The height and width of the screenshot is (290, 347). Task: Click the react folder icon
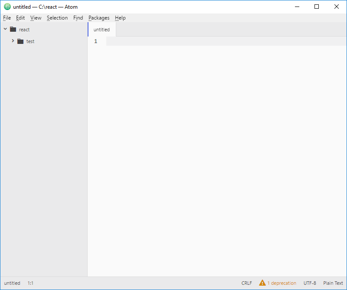(13, 30)
